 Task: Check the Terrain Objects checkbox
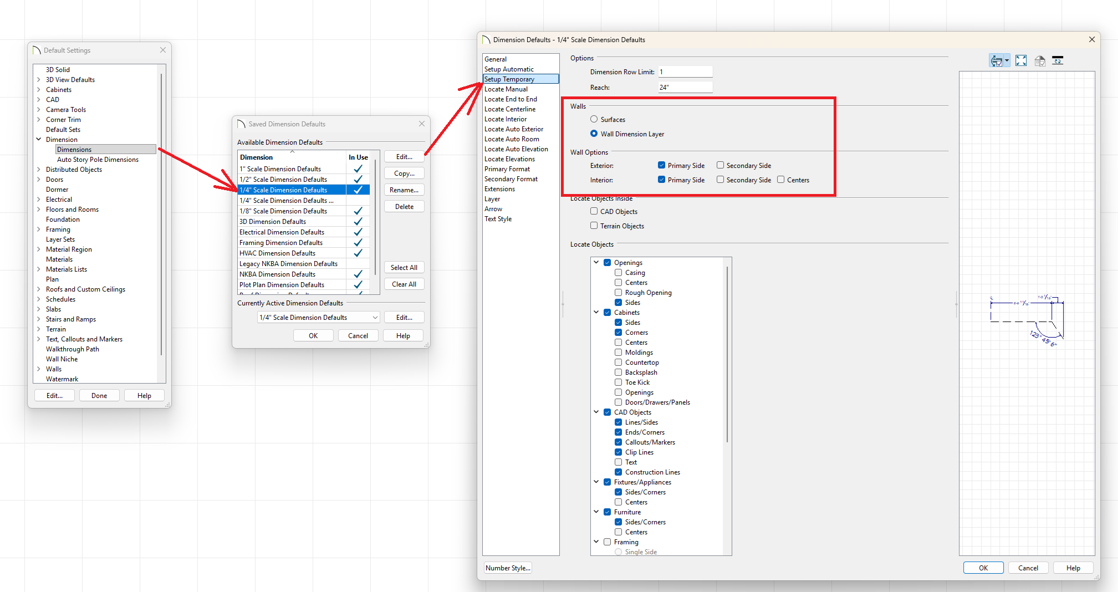click(594, 226)
